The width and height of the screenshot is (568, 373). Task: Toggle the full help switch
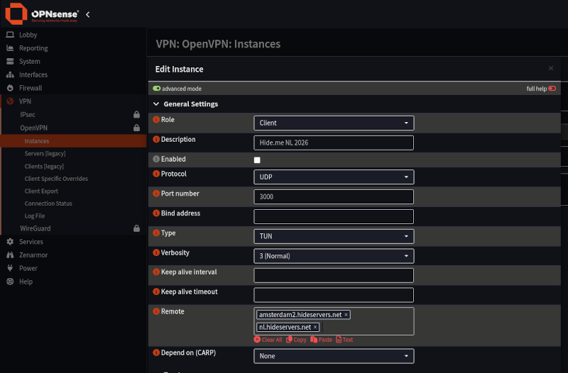tap(552, 89)
